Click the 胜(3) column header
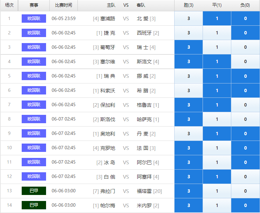260x213 pixels. click(189, 5)
